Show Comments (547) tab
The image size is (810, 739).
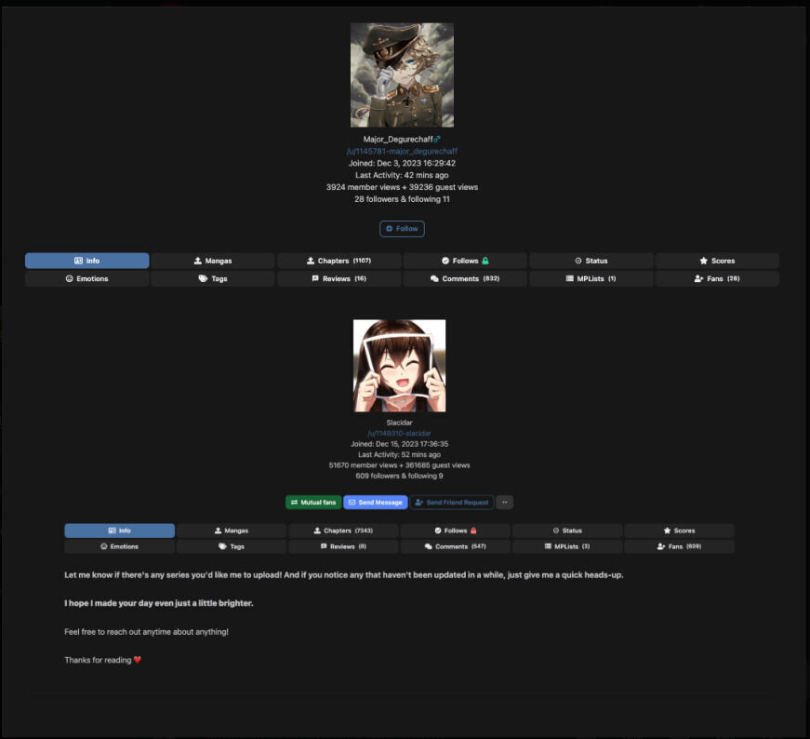click(455, 546)
